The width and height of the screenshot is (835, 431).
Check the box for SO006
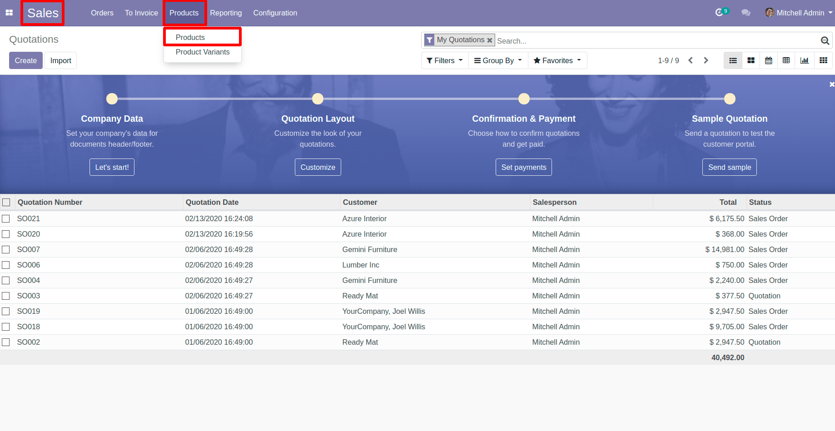pos(6,265)
